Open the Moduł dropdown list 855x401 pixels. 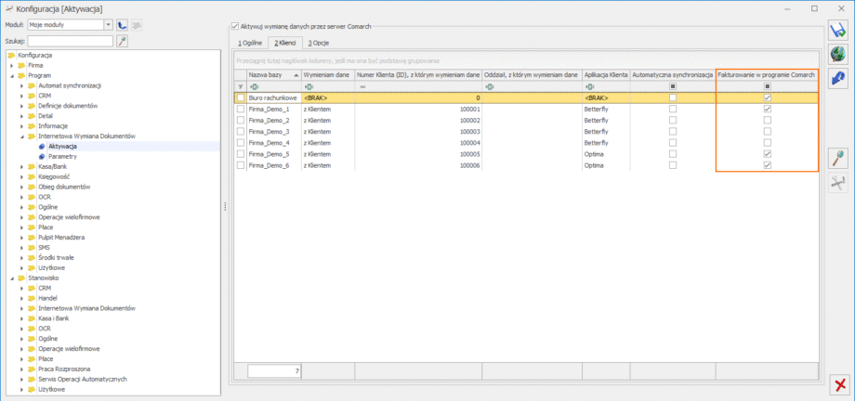108,25
